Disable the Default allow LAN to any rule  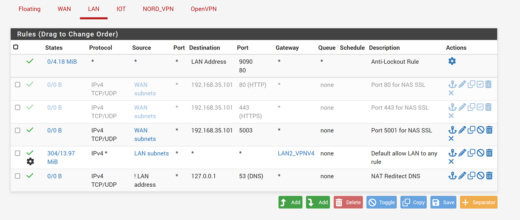[480, 153]
